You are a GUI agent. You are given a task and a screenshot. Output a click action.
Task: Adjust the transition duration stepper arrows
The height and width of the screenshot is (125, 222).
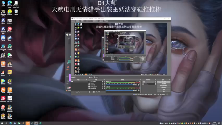tap(155, 84)
